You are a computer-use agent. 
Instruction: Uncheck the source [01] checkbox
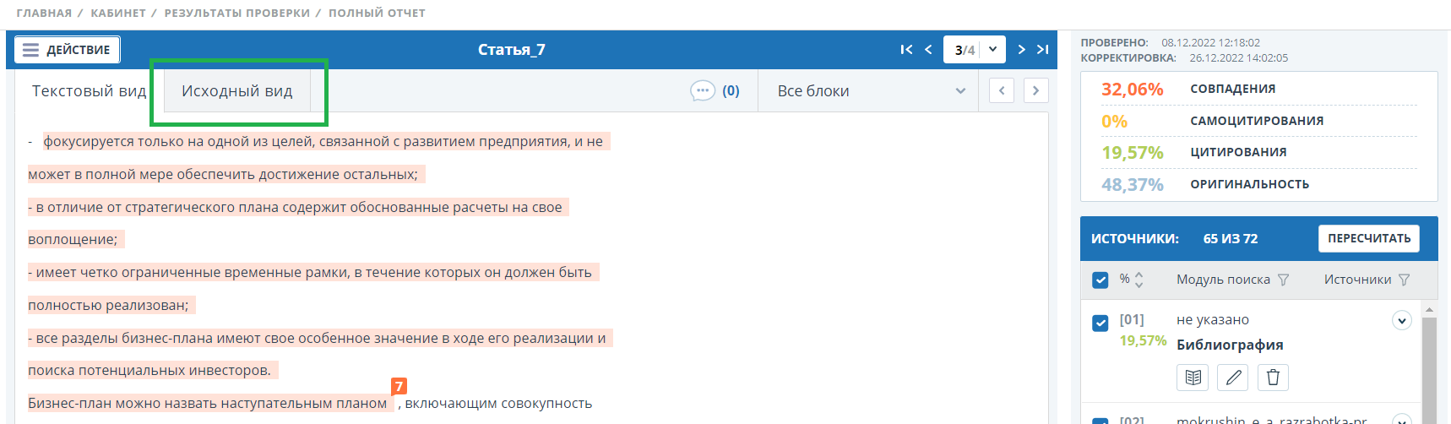coord(1100,323)
